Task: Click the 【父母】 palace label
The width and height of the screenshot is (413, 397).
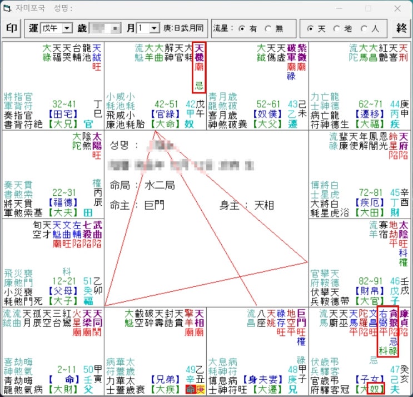Action: click(x=63, y=291)
